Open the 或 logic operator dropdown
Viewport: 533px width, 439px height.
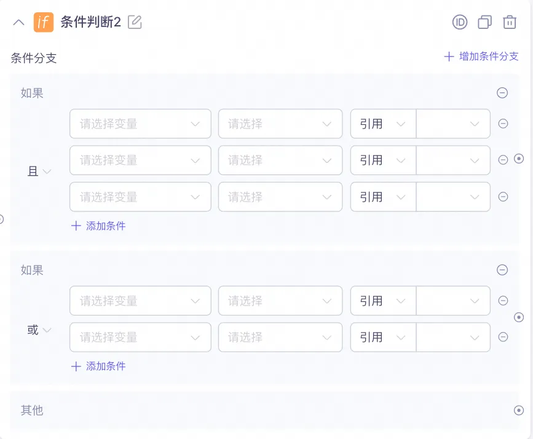click(39, 330)
